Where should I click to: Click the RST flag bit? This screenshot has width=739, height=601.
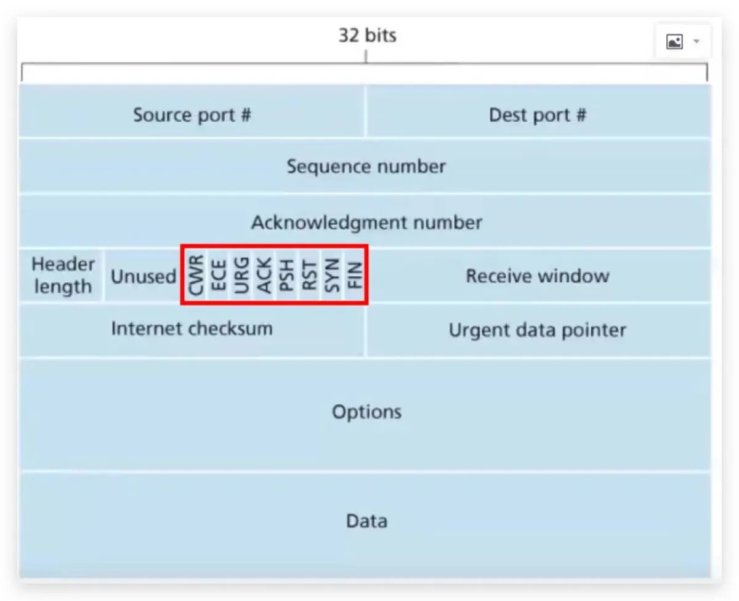tap(309, 276)
